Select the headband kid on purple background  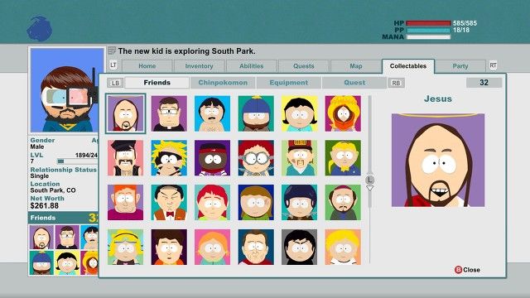[x=212, y=158]
